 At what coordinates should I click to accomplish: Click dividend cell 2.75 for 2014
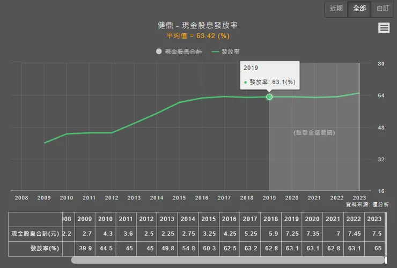[188, 234]
